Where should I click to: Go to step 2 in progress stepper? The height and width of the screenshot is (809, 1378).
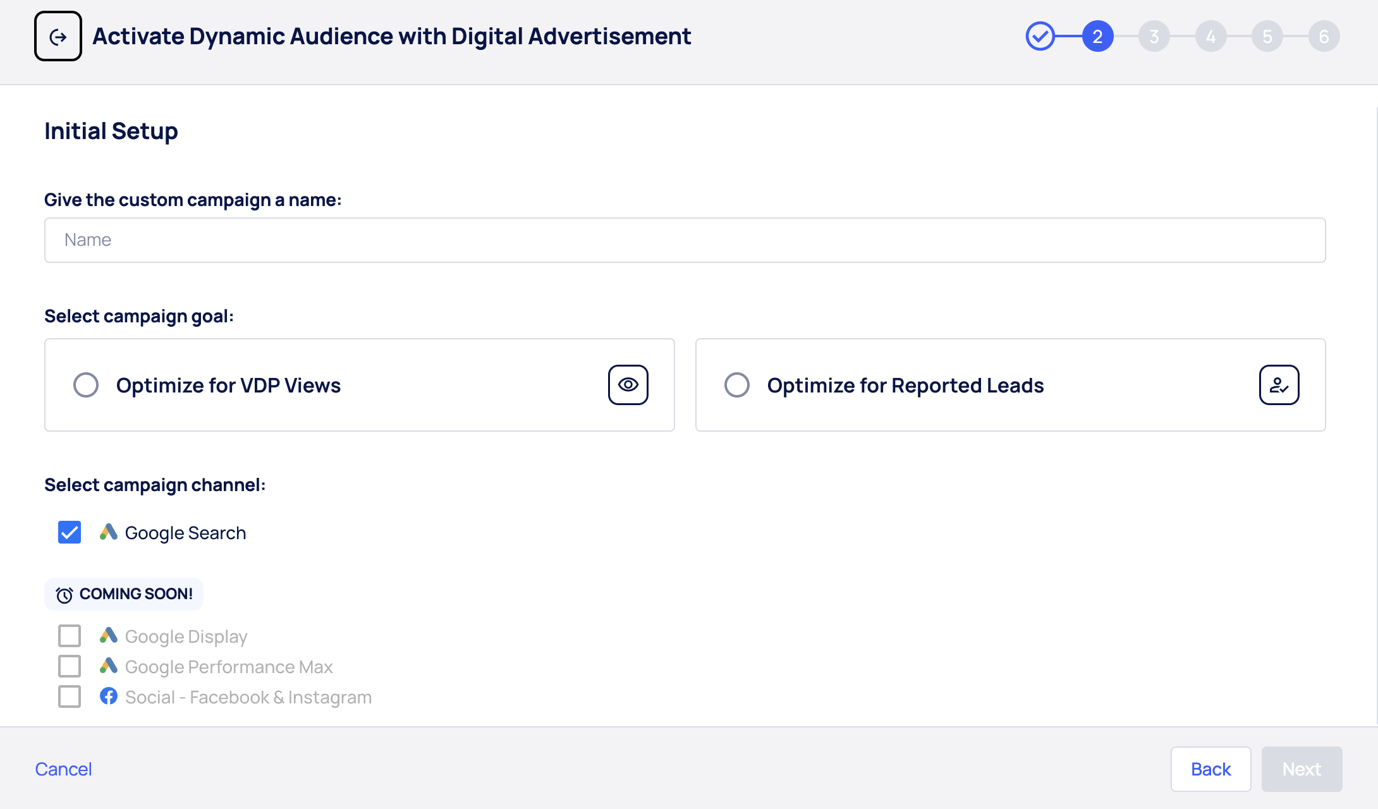[x=1097, y=37]
